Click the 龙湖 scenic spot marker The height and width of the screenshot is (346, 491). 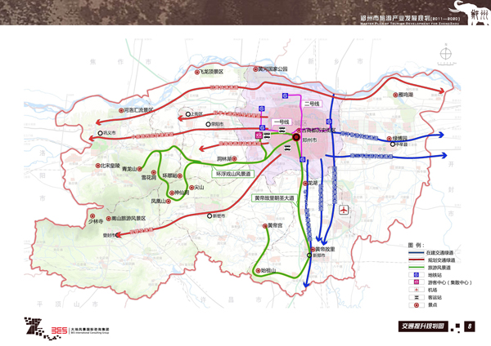tap(305, 184)
